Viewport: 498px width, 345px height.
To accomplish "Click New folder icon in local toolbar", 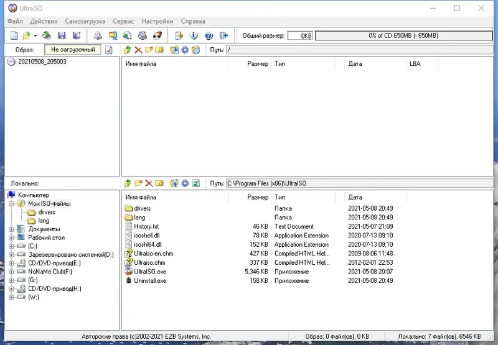I will [x=138, y=183].
